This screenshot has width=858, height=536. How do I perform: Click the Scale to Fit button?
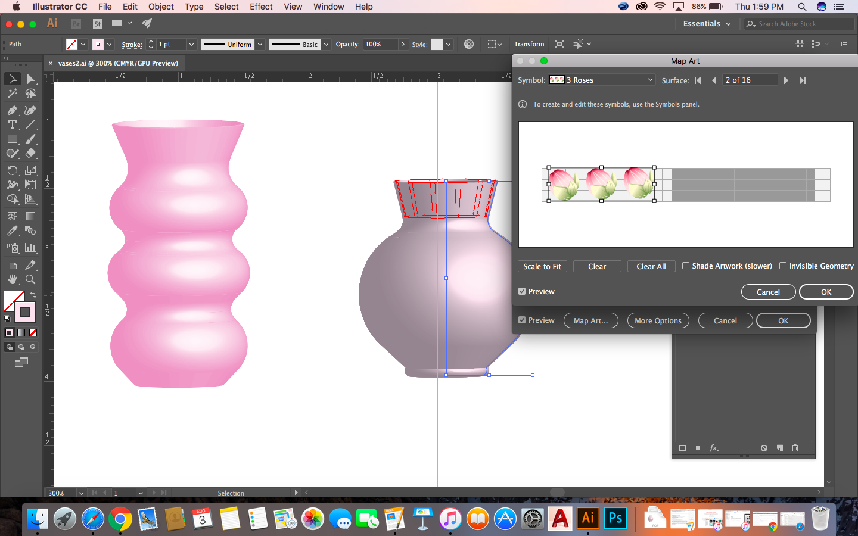point(542,267)
